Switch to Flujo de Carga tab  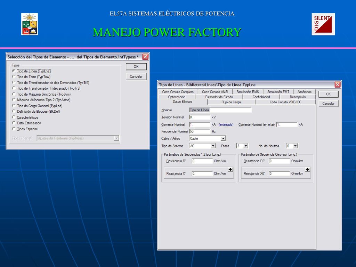231,102
